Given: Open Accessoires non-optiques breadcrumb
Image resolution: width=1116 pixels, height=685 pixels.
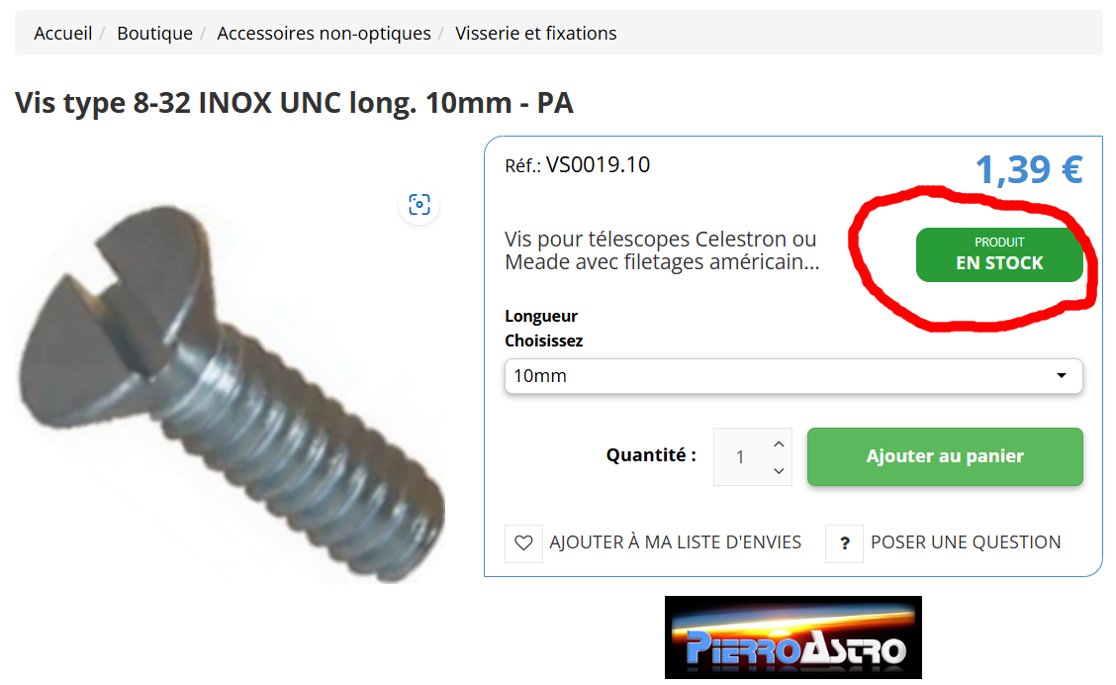Looking at the screenshot, I should (324, 34).
